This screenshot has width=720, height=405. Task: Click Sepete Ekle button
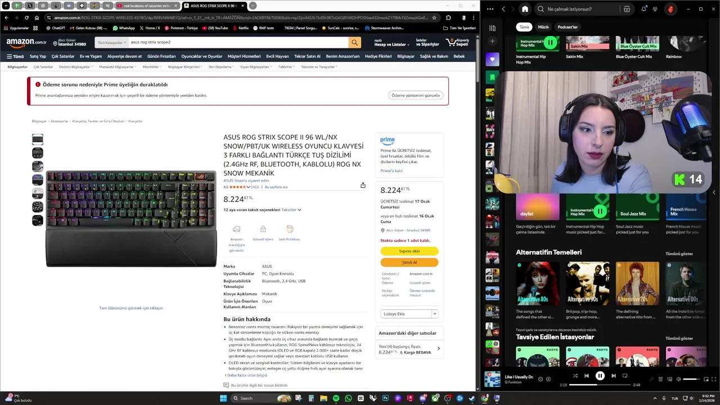click(x=409, y=251)
